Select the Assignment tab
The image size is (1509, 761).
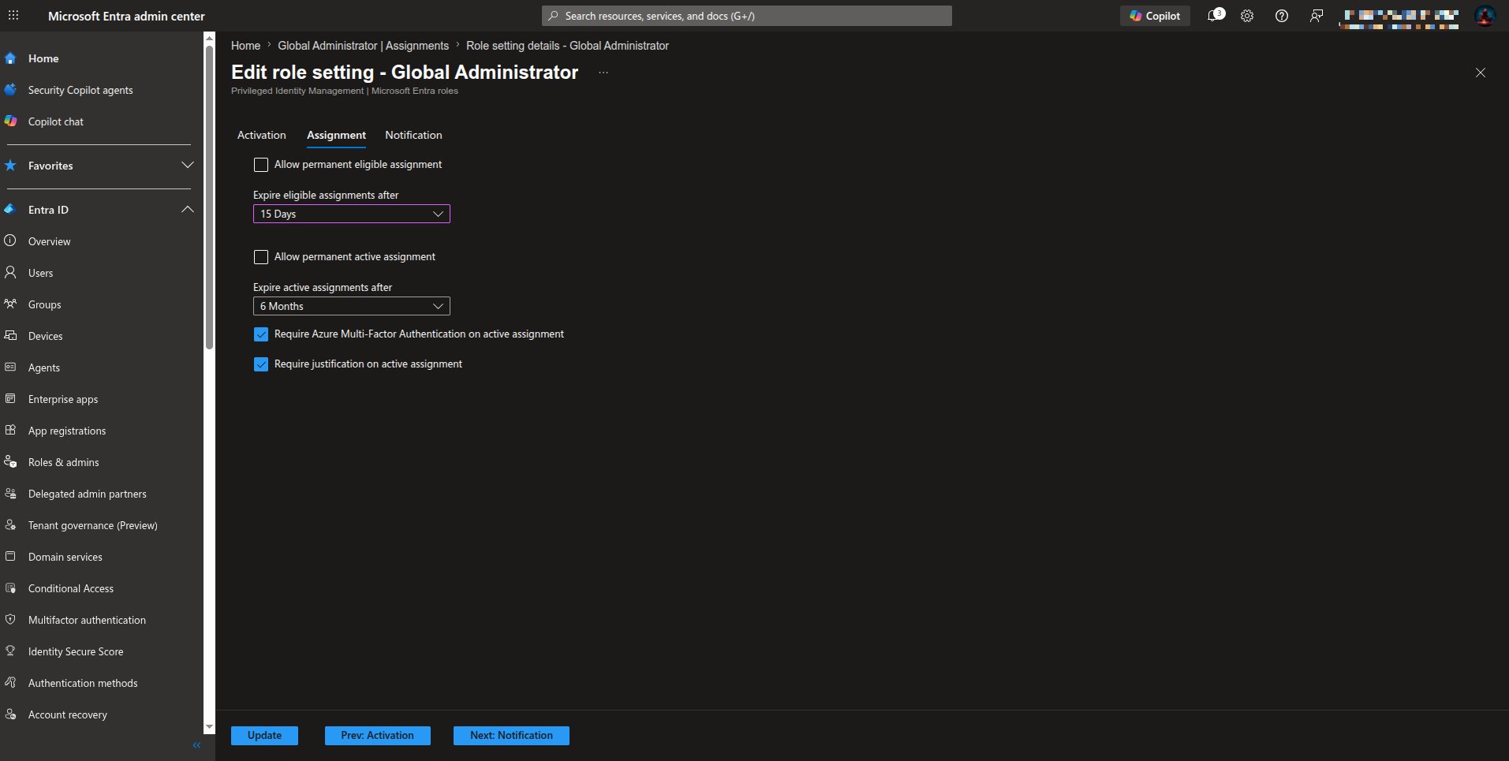click(336, 135)
